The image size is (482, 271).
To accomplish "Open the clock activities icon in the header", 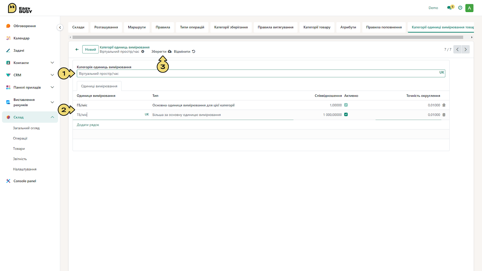I will click(x=460, y=8).
